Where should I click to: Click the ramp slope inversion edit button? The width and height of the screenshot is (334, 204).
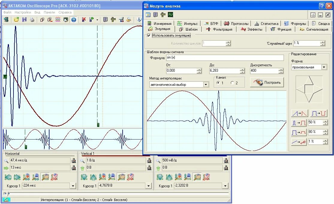pyautogui.click(x=299, y=113)
